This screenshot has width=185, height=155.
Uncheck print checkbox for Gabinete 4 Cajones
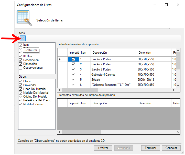[x=73, y=75]
